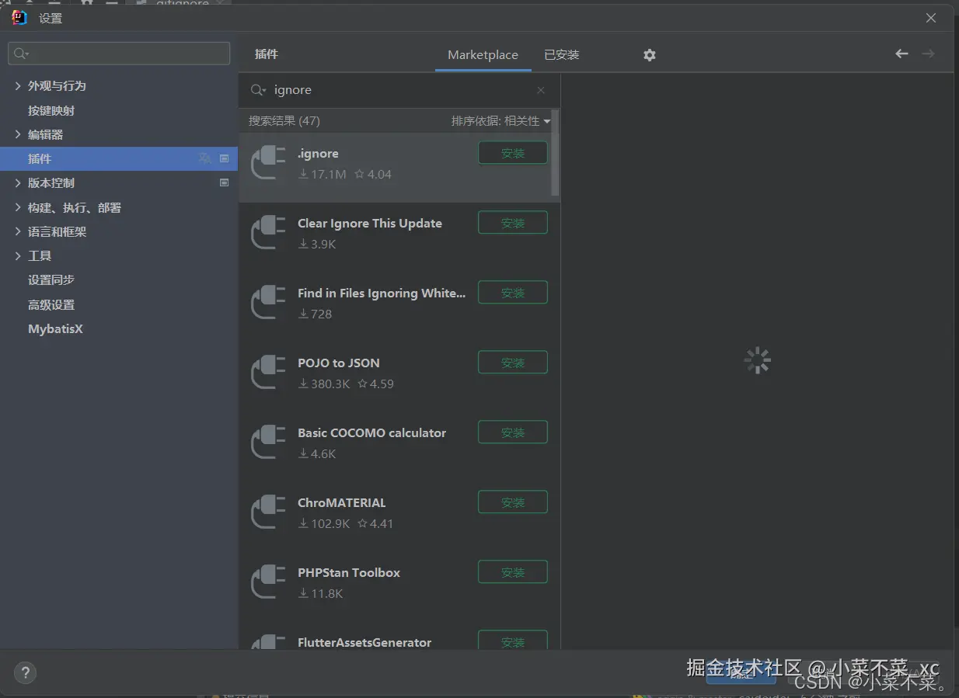Screen dimensions: 959x698
Task: Click the 4.59 rating of POJO to JSON
Action: pyautogui.click(x=375, y=384)
